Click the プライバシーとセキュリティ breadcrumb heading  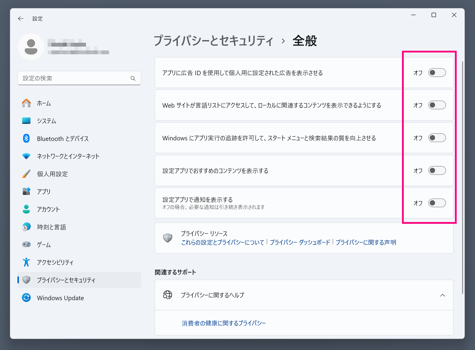pos(213,41)
